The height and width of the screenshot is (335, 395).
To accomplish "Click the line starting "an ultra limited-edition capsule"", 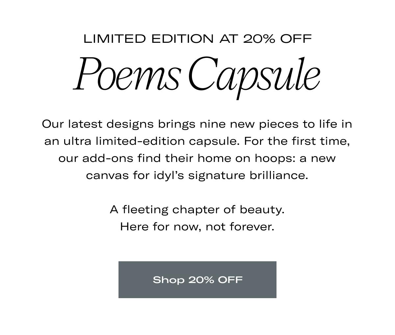I will [197, 141].
